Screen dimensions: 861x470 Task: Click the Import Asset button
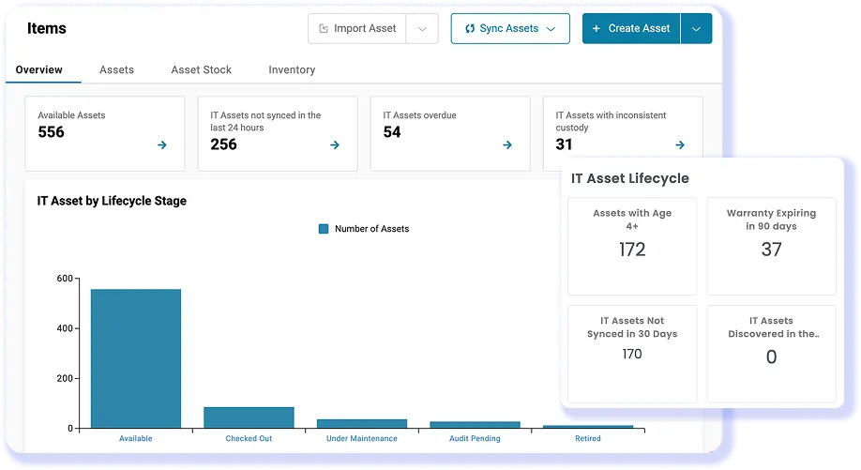pyautogui.click(x=357, y=29)
